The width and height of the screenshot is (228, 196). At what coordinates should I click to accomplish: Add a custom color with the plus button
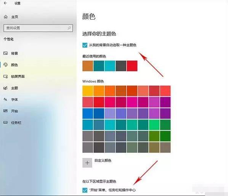87,163
